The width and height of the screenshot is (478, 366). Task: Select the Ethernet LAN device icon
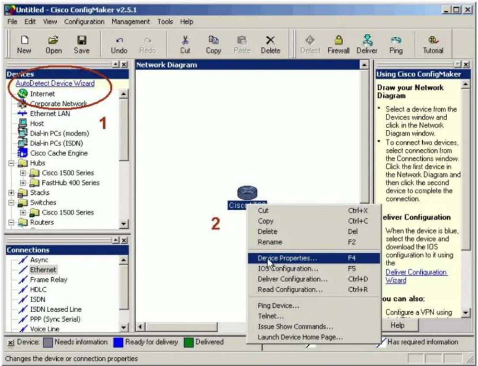pos(22,113)
